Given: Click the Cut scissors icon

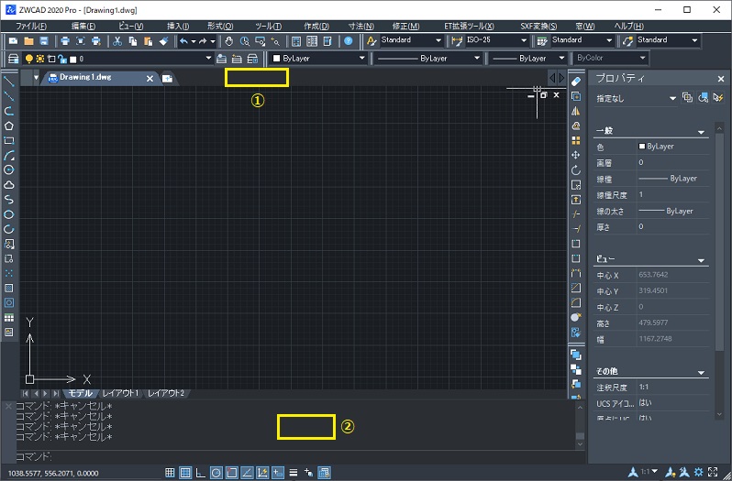Looking at the screenshot, I should coord(117,41).
